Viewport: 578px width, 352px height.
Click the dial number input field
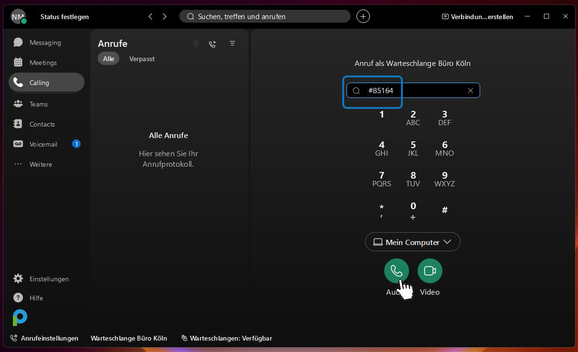(x=420, y=90)
